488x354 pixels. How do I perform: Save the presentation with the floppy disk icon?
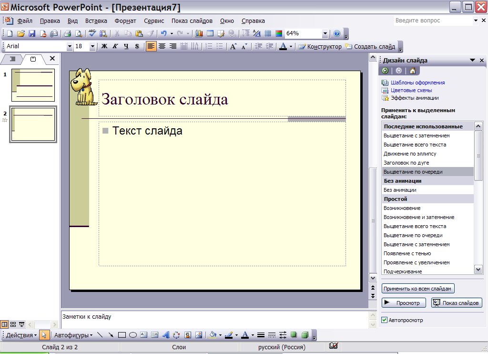click(x=32, y=33)
